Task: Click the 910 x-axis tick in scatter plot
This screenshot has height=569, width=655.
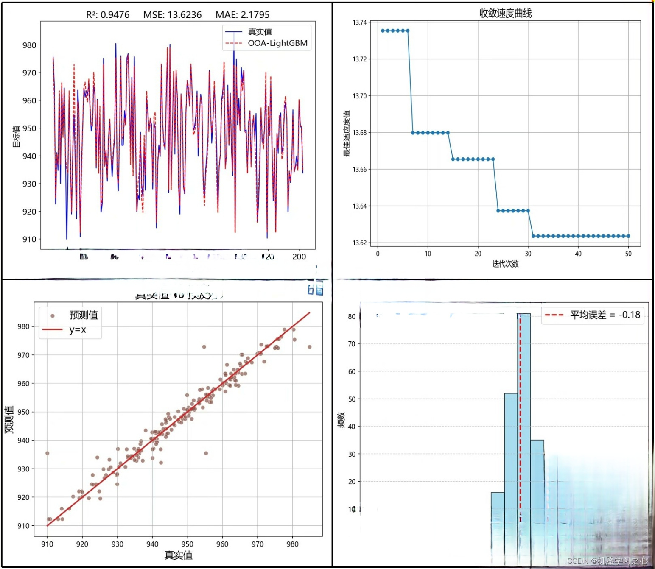Action: coord(47,544)
